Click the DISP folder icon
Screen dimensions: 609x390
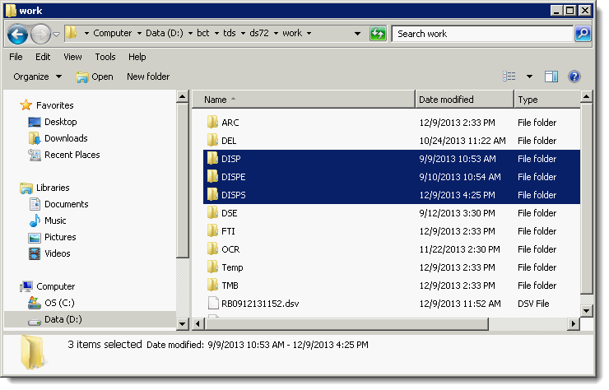point(212,159)
